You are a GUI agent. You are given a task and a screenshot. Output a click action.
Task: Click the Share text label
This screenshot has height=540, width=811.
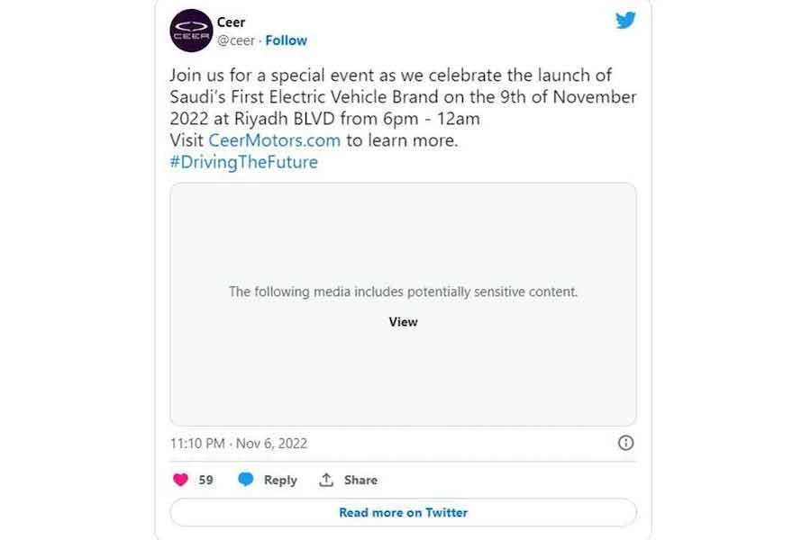[360, 480]
